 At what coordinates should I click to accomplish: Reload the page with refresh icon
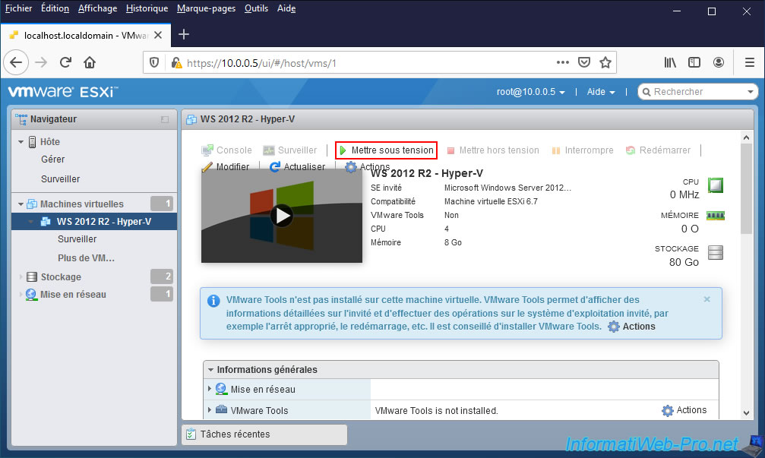point(65,62)
